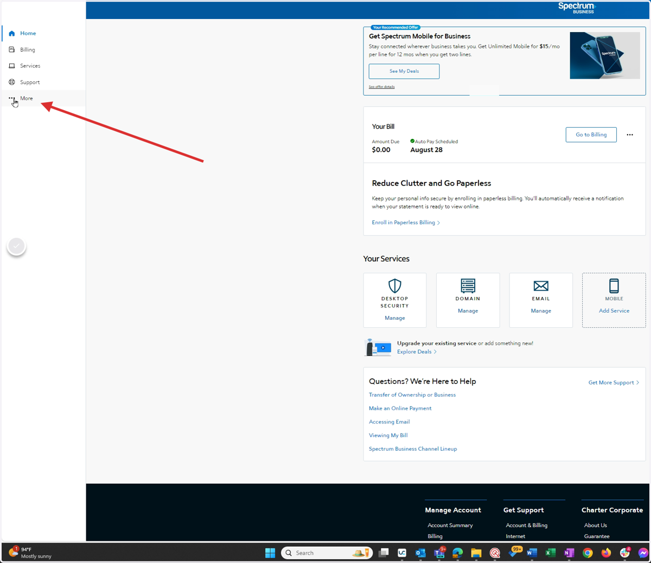Click Billing under Manage Account footer
The width and height of the screenshot is (651, 563).
(435, 536)
